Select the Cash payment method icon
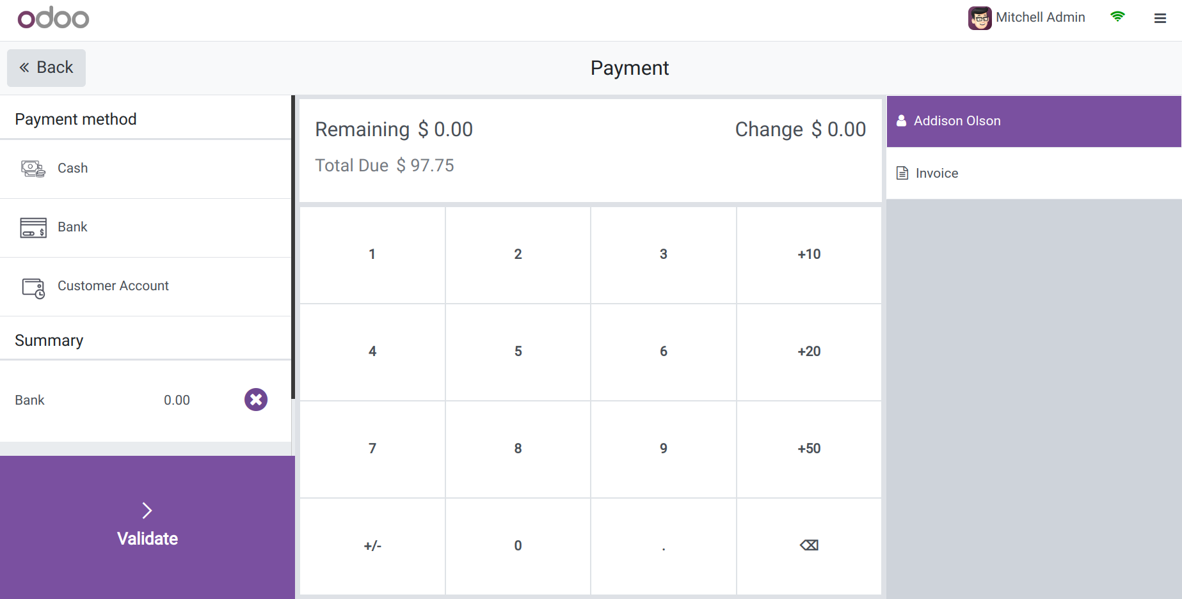Screen dimensions: 1182x599 (x=33, y=169)
